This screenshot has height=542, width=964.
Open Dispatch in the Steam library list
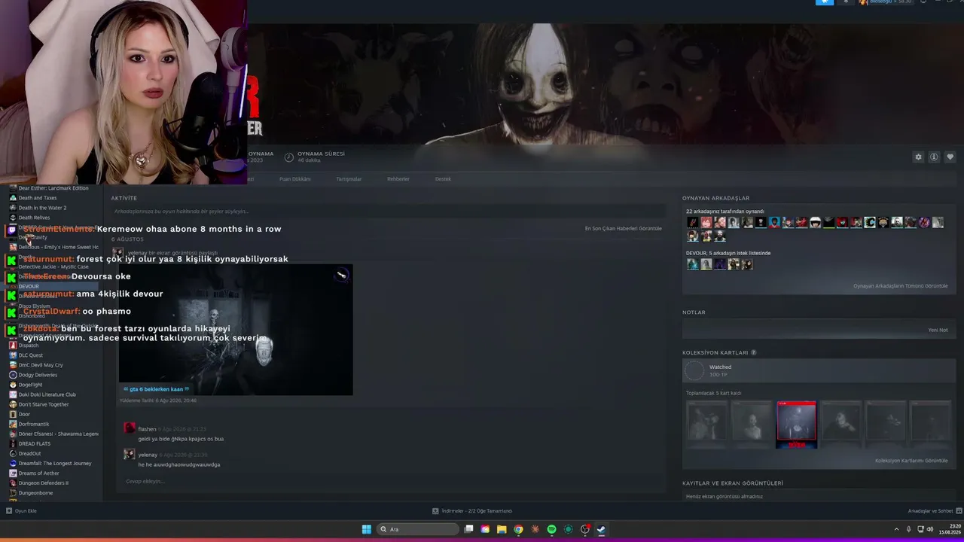click(x=29, y=346)
